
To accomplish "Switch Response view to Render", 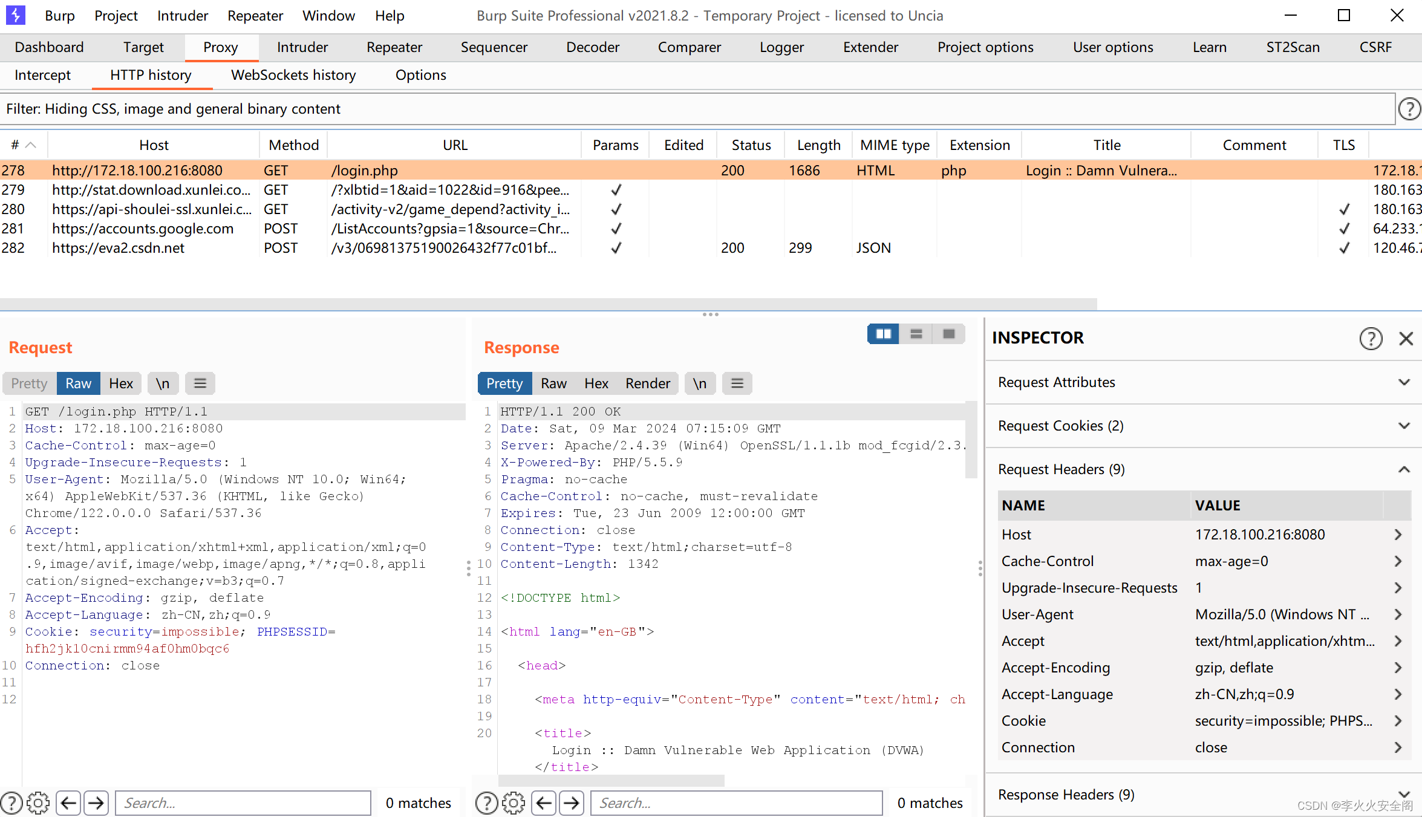I will [648, 383].
